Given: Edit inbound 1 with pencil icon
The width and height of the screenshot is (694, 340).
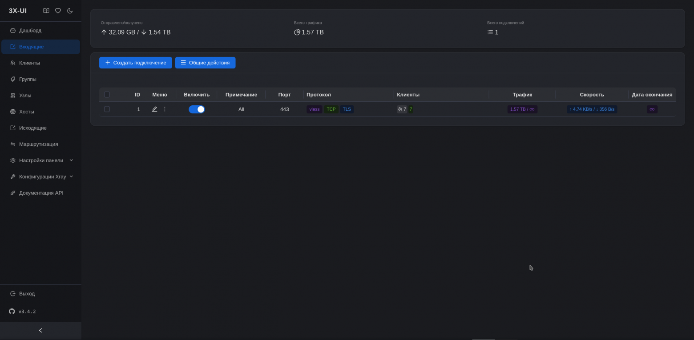Looking at the screenshot, I should [154, 109].
